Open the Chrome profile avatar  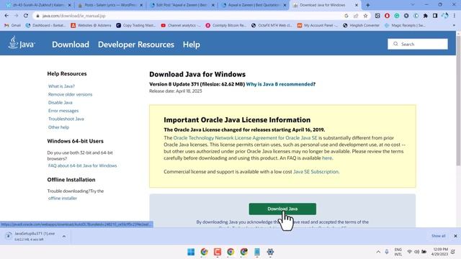(445, 16)
